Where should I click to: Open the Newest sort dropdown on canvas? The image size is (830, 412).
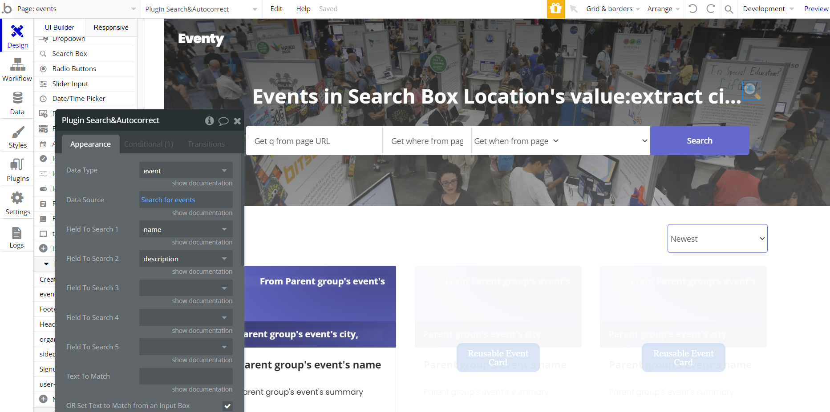pyautogui.click(x=717, y=239)
